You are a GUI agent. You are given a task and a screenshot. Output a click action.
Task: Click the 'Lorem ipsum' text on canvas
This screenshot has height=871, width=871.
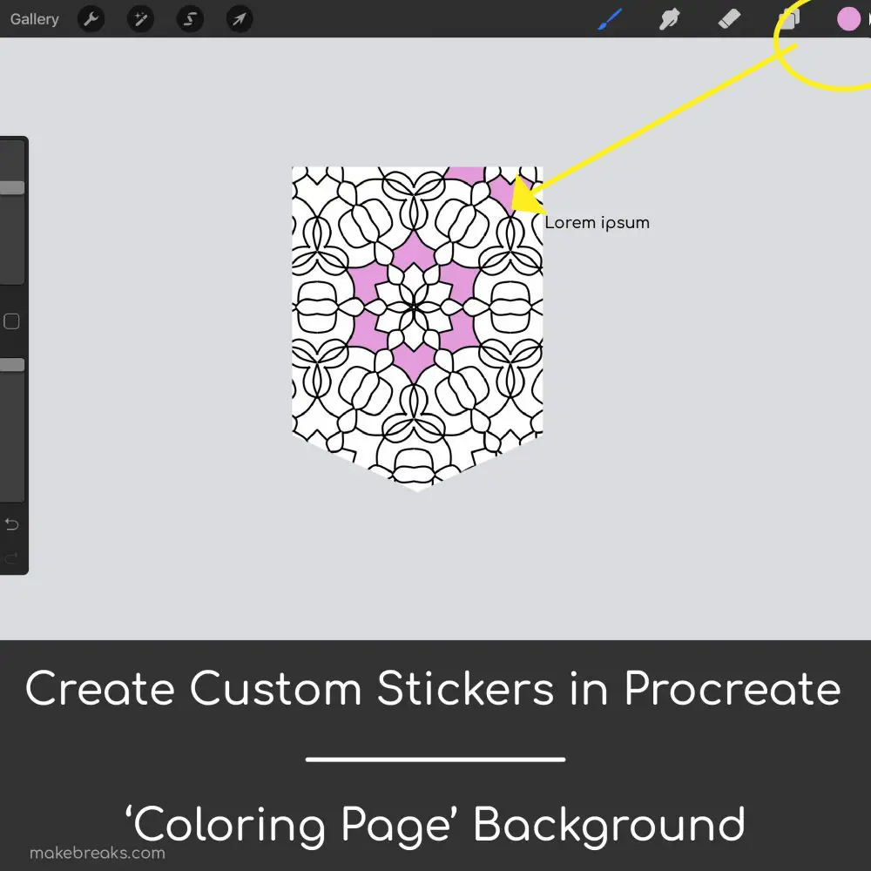pyautogui.click(x=598, y=223)
